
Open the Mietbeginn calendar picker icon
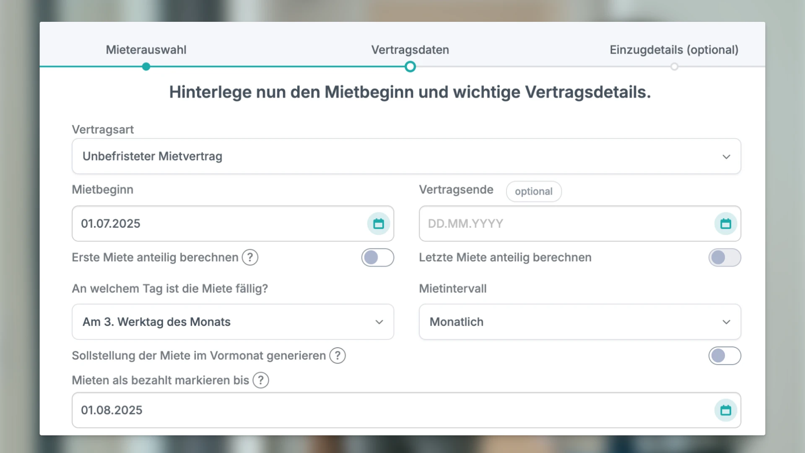pos(378,224)
